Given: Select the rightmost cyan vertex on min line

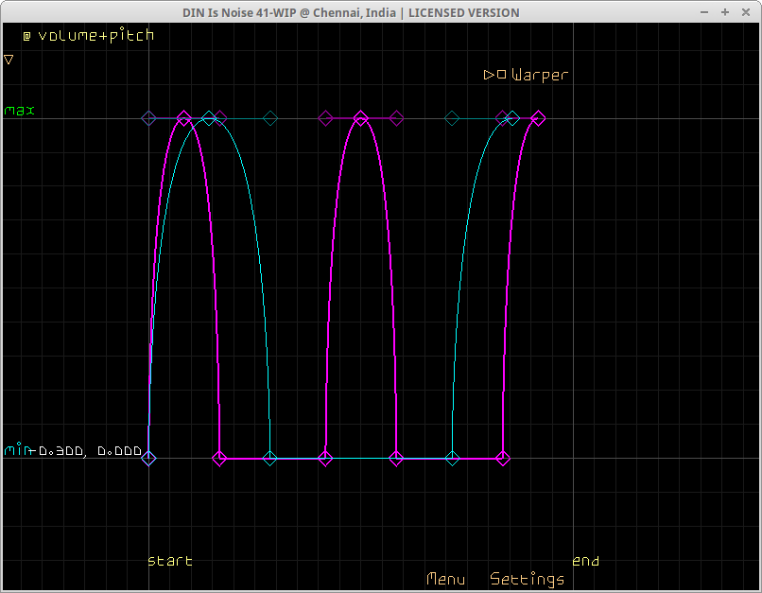Looking at the screenshot, I should (453, 459).
